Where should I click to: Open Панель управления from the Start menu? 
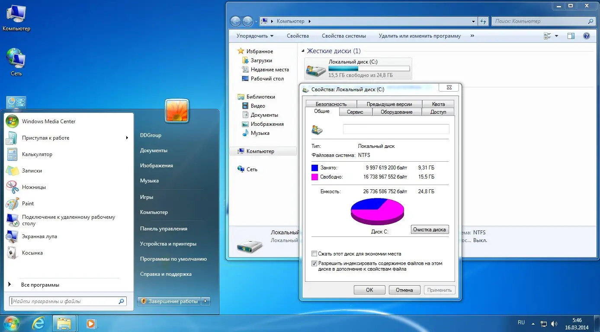click(164, 229)
